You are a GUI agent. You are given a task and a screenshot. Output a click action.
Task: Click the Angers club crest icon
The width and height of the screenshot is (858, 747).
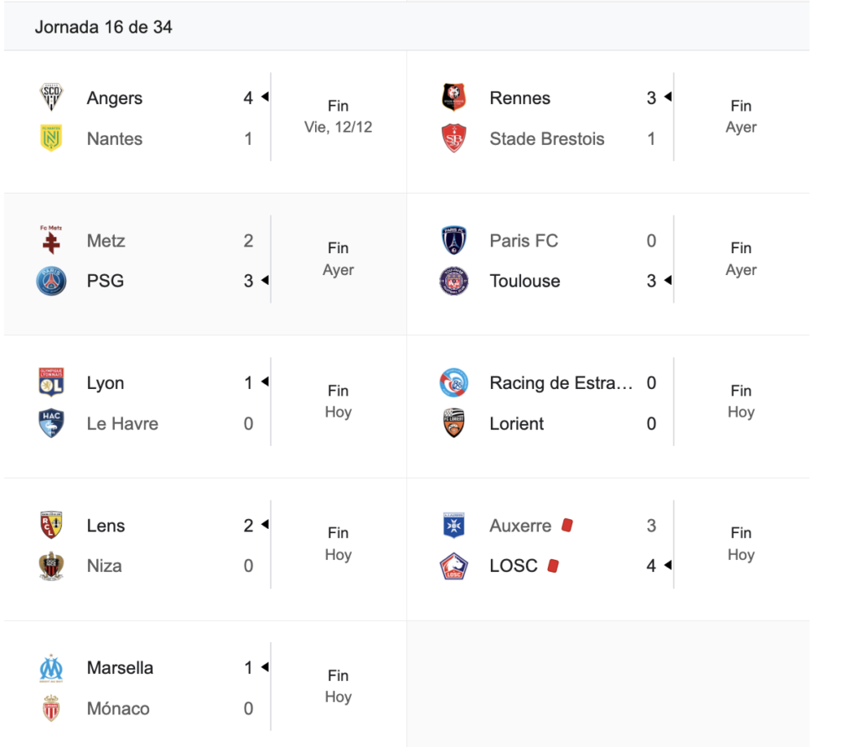click(x=52, y=98)
